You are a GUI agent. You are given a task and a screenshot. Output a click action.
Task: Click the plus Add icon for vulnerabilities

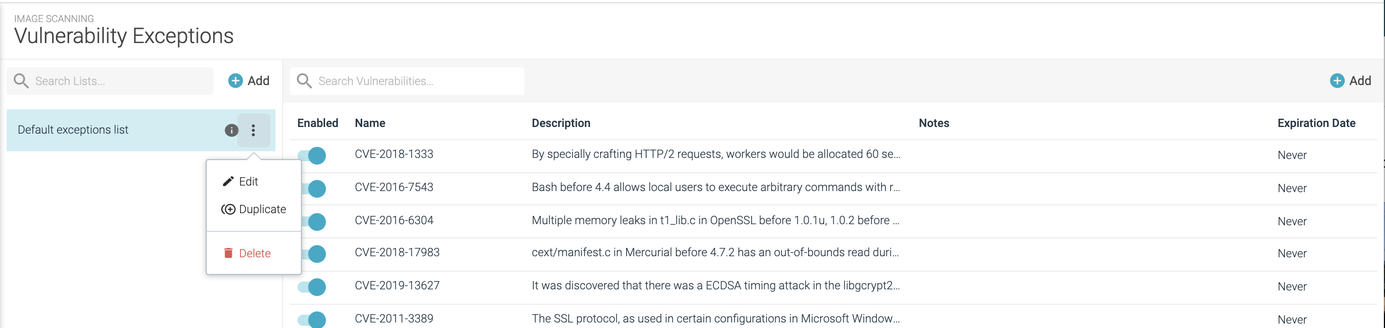point(1337,81)
